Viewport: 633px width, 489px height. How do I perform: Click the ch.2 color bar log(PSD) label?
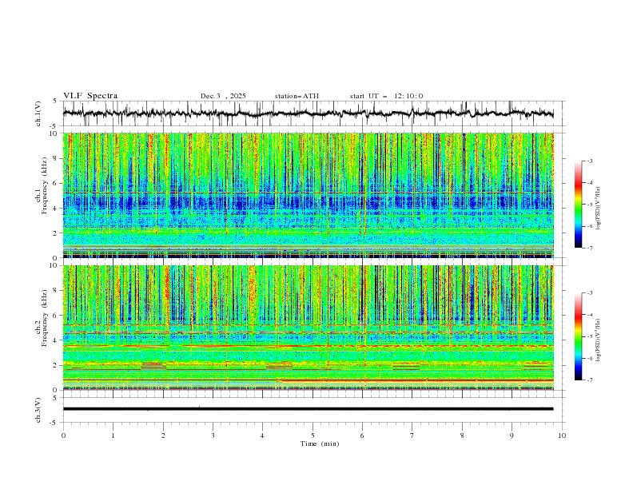(x=599, y=340)
